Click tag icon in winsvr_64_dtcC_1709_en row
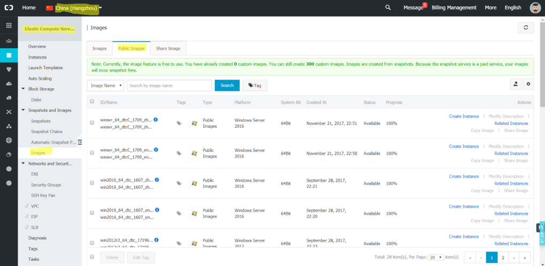Screen dimensions: 545x266 click(x=179, y=153)
